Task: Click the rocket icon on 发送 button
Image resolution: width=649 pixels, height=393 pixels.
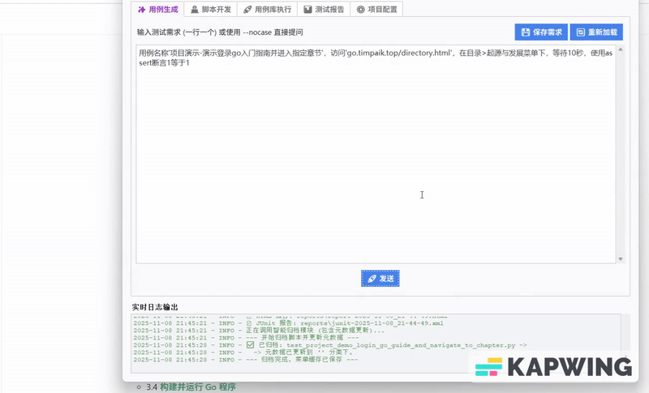Action: coord(372,279)
